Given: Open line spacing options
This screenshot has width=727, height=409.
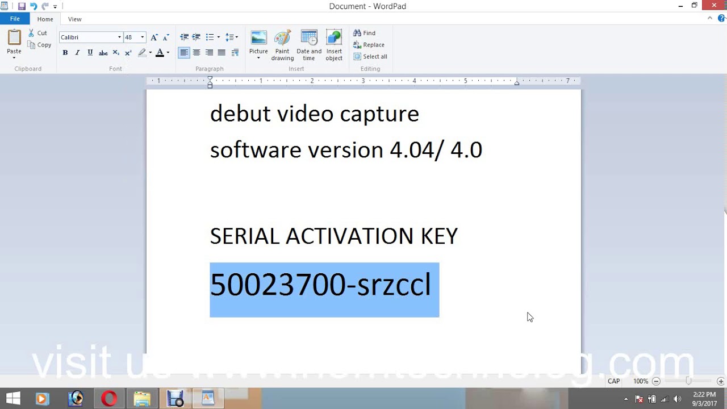Looking at the screenshot, I should pos(231,37).
